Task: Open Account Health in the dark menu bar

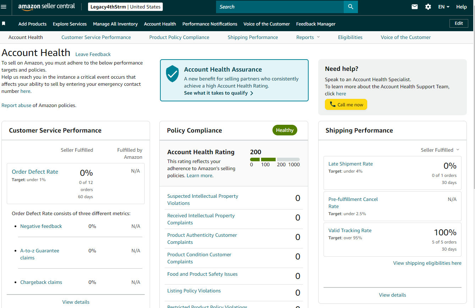Action: [x=160, y=24]
